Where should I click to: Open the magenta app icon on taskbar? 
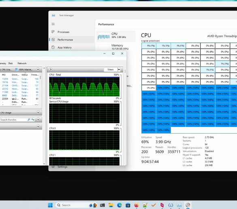point(162,205)
